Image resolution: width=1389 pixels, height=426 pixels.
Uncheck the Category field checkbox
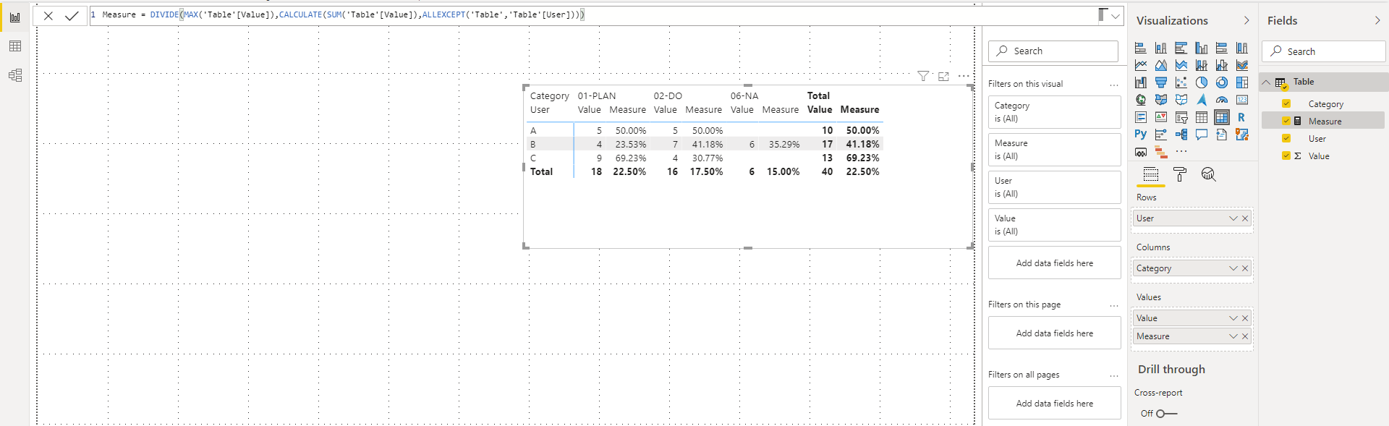tap(1286, 104)
